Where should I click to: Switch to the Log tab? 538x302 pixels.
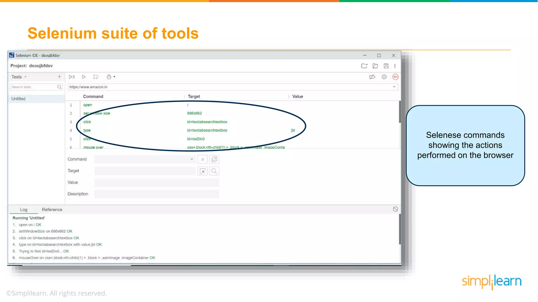click(24, 209)
